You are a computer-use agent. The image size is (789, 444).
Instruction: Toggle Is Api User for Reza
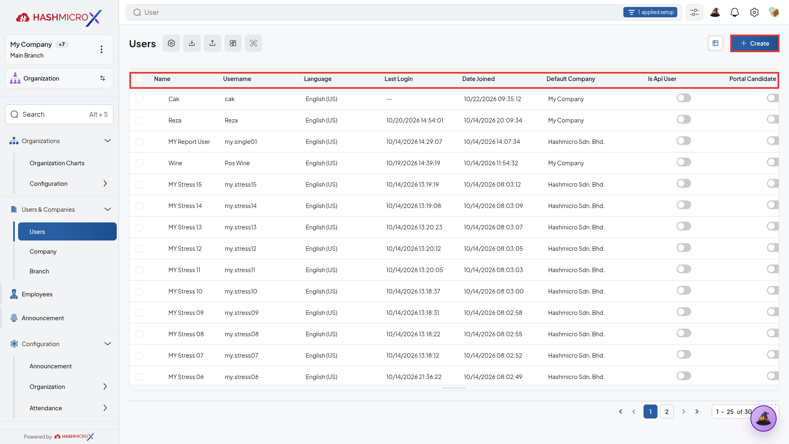[x=684, y=120]
